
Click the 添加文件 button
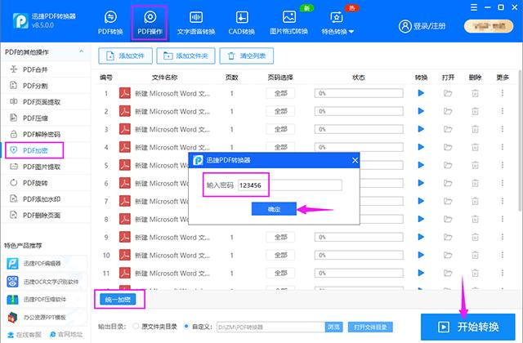coord(125,56)
